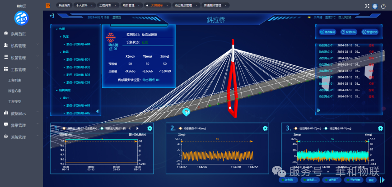This screenshot has height=187, width=392.
Task: Click previous legend page arrow in chart 1
Action: [130, 128]
